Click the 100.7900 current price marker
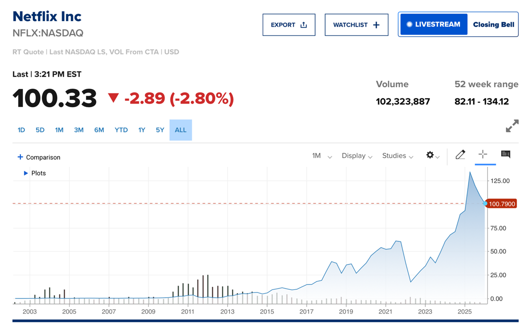The image size is (529, 328). pyautogui.click(x=501, y=204)
